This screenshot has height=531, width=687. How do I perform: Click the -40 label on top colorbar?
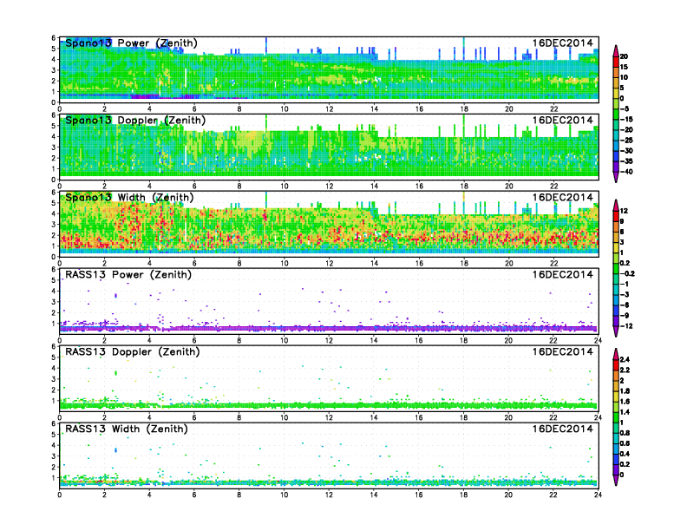(x=626, y=172)
